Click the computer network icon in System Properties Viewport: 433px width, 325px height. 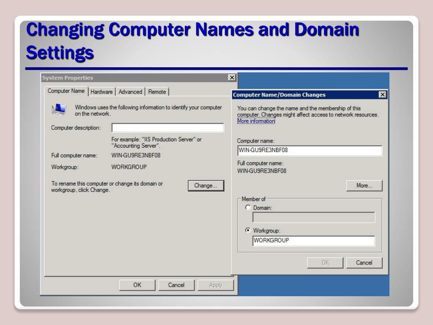pyautogui.click(x=59, y=110)
